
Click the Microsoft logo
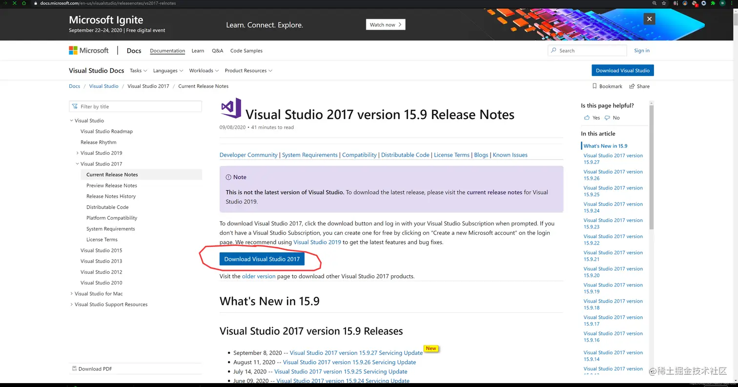(x=89, y=50)
